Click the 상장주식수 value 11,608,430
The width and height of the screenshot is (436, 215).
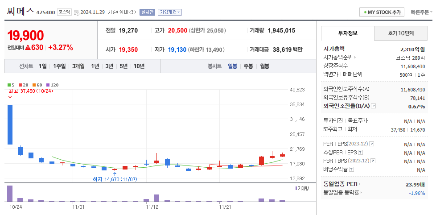pyautogui.click(x=413, y=66)
